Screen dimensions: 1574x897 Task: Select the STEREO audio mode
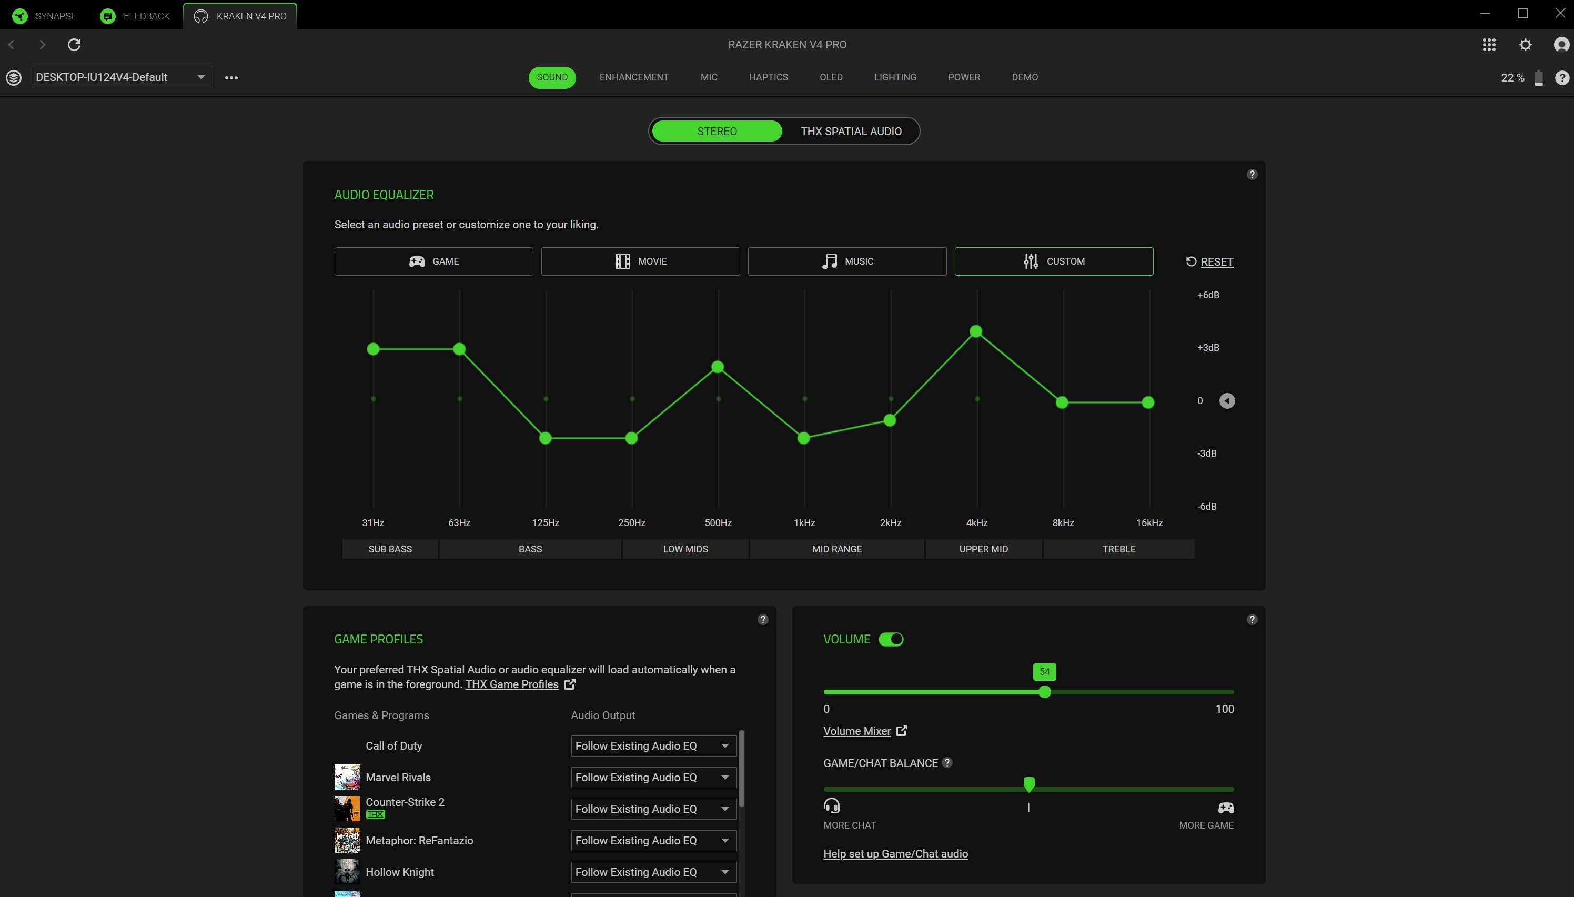coord(717,130)
